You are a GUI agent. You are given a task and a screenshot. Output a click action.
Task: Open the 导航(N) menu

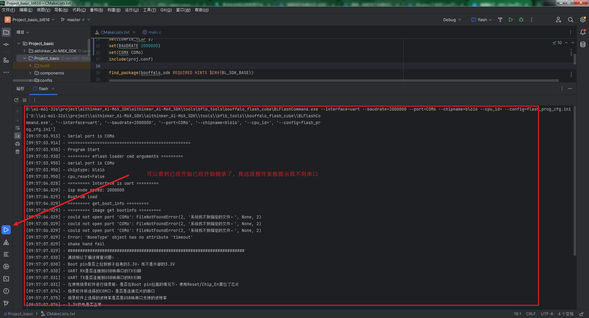tap(61, 10)
